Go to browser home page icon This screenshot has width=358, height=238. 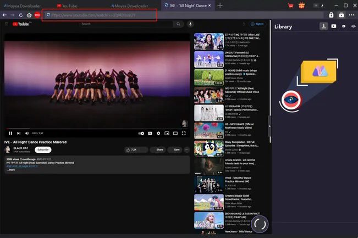pyautogui.click(x=29, y=15)
